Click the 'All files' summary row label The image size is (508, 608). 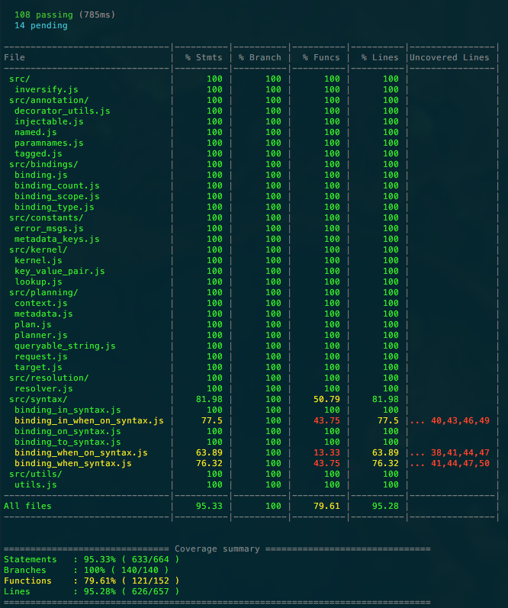click(27, 506)
